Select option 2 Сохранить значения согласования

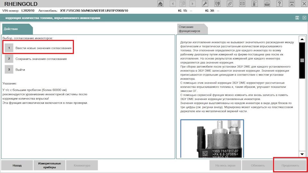[x=36, y=59]
